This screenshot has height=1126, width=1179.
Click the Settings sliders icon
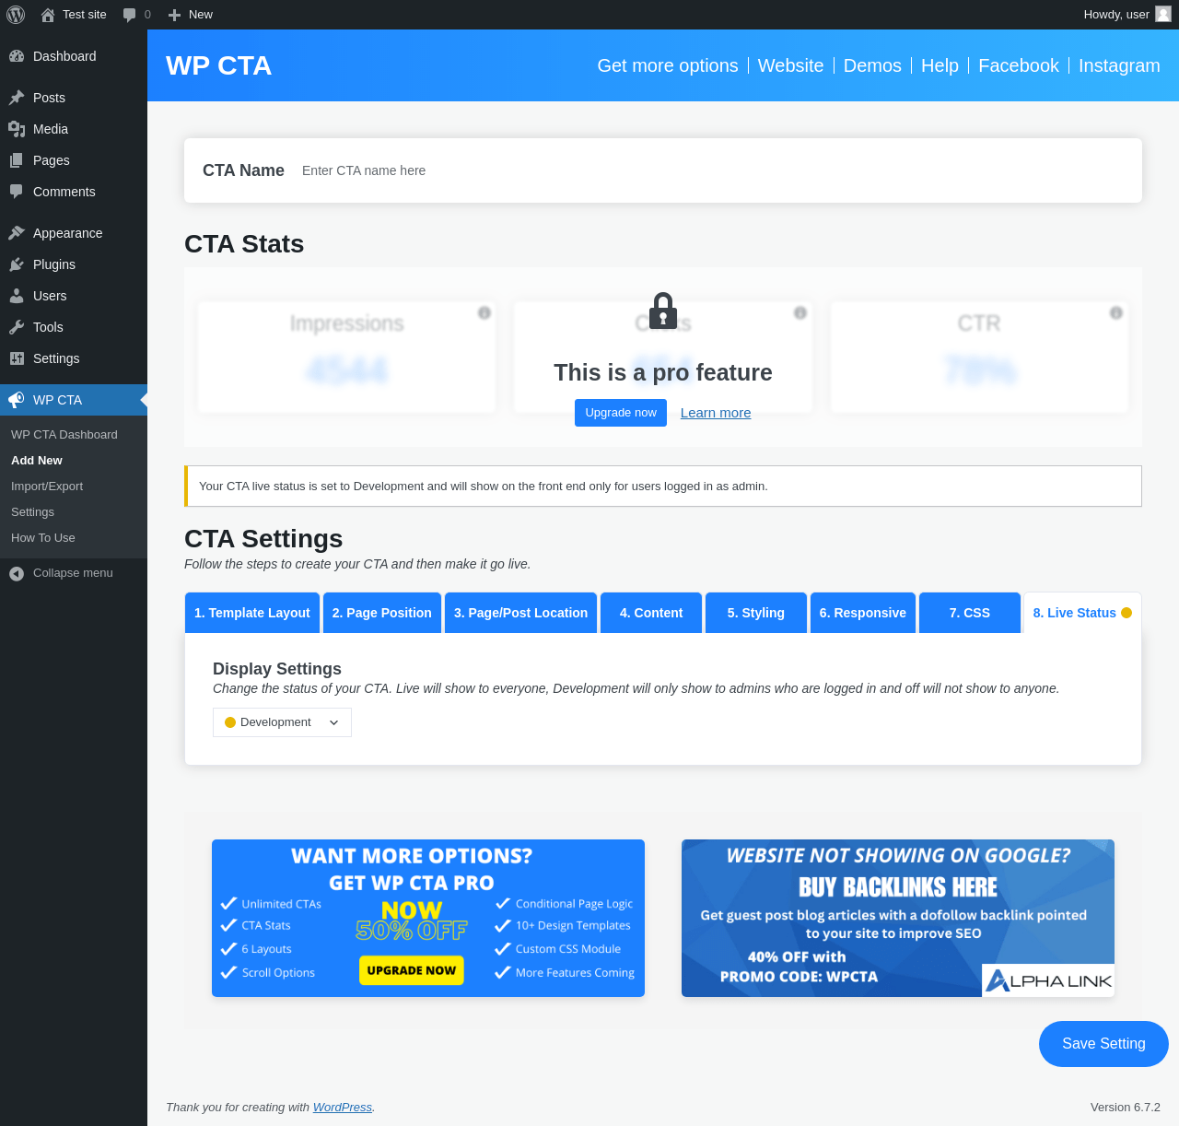point(17,358)
